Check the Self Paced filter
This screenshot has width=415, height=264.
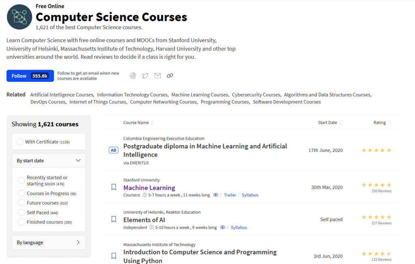[x=21, y=213]
